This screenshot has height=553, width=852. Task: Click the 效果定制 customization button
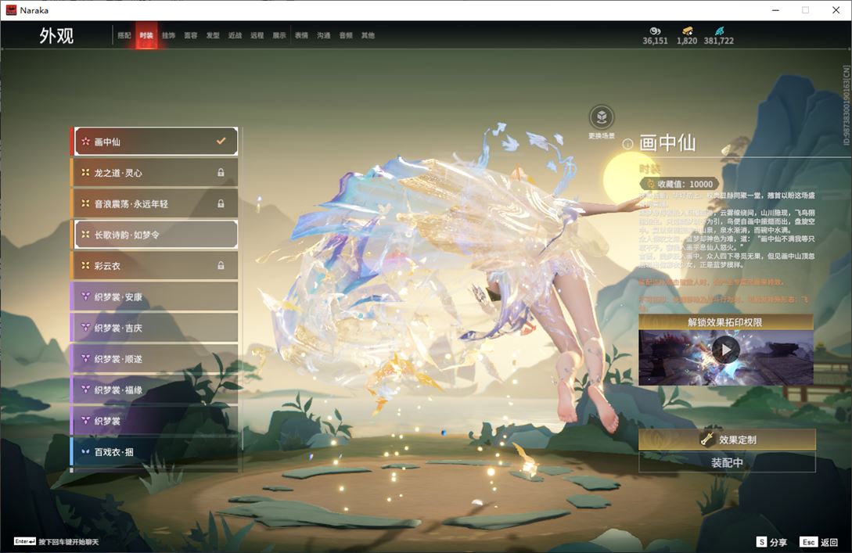[x=727, y=440]
